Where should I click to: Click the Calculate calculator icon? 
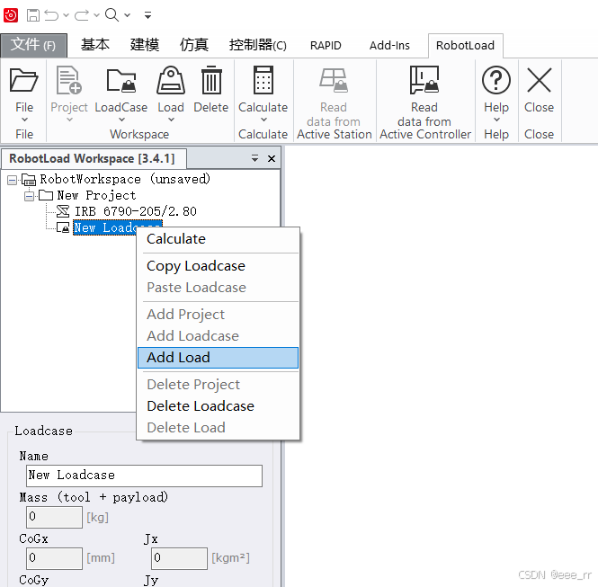pos(263,80)
